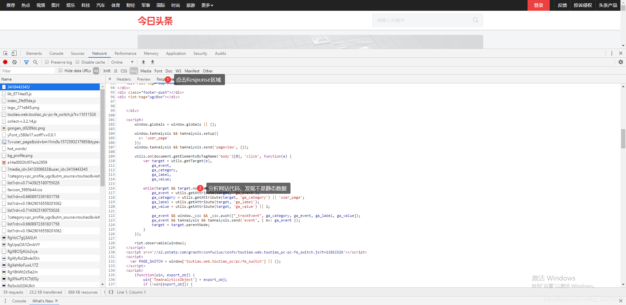Screen dimensions: 626x305
Task: Enable the Disable cache checkbox
Action: pos(77,62)
